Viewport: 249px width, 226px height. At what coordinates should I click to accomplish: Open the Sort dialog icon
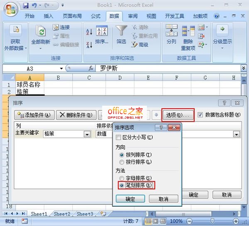[102, 31]
